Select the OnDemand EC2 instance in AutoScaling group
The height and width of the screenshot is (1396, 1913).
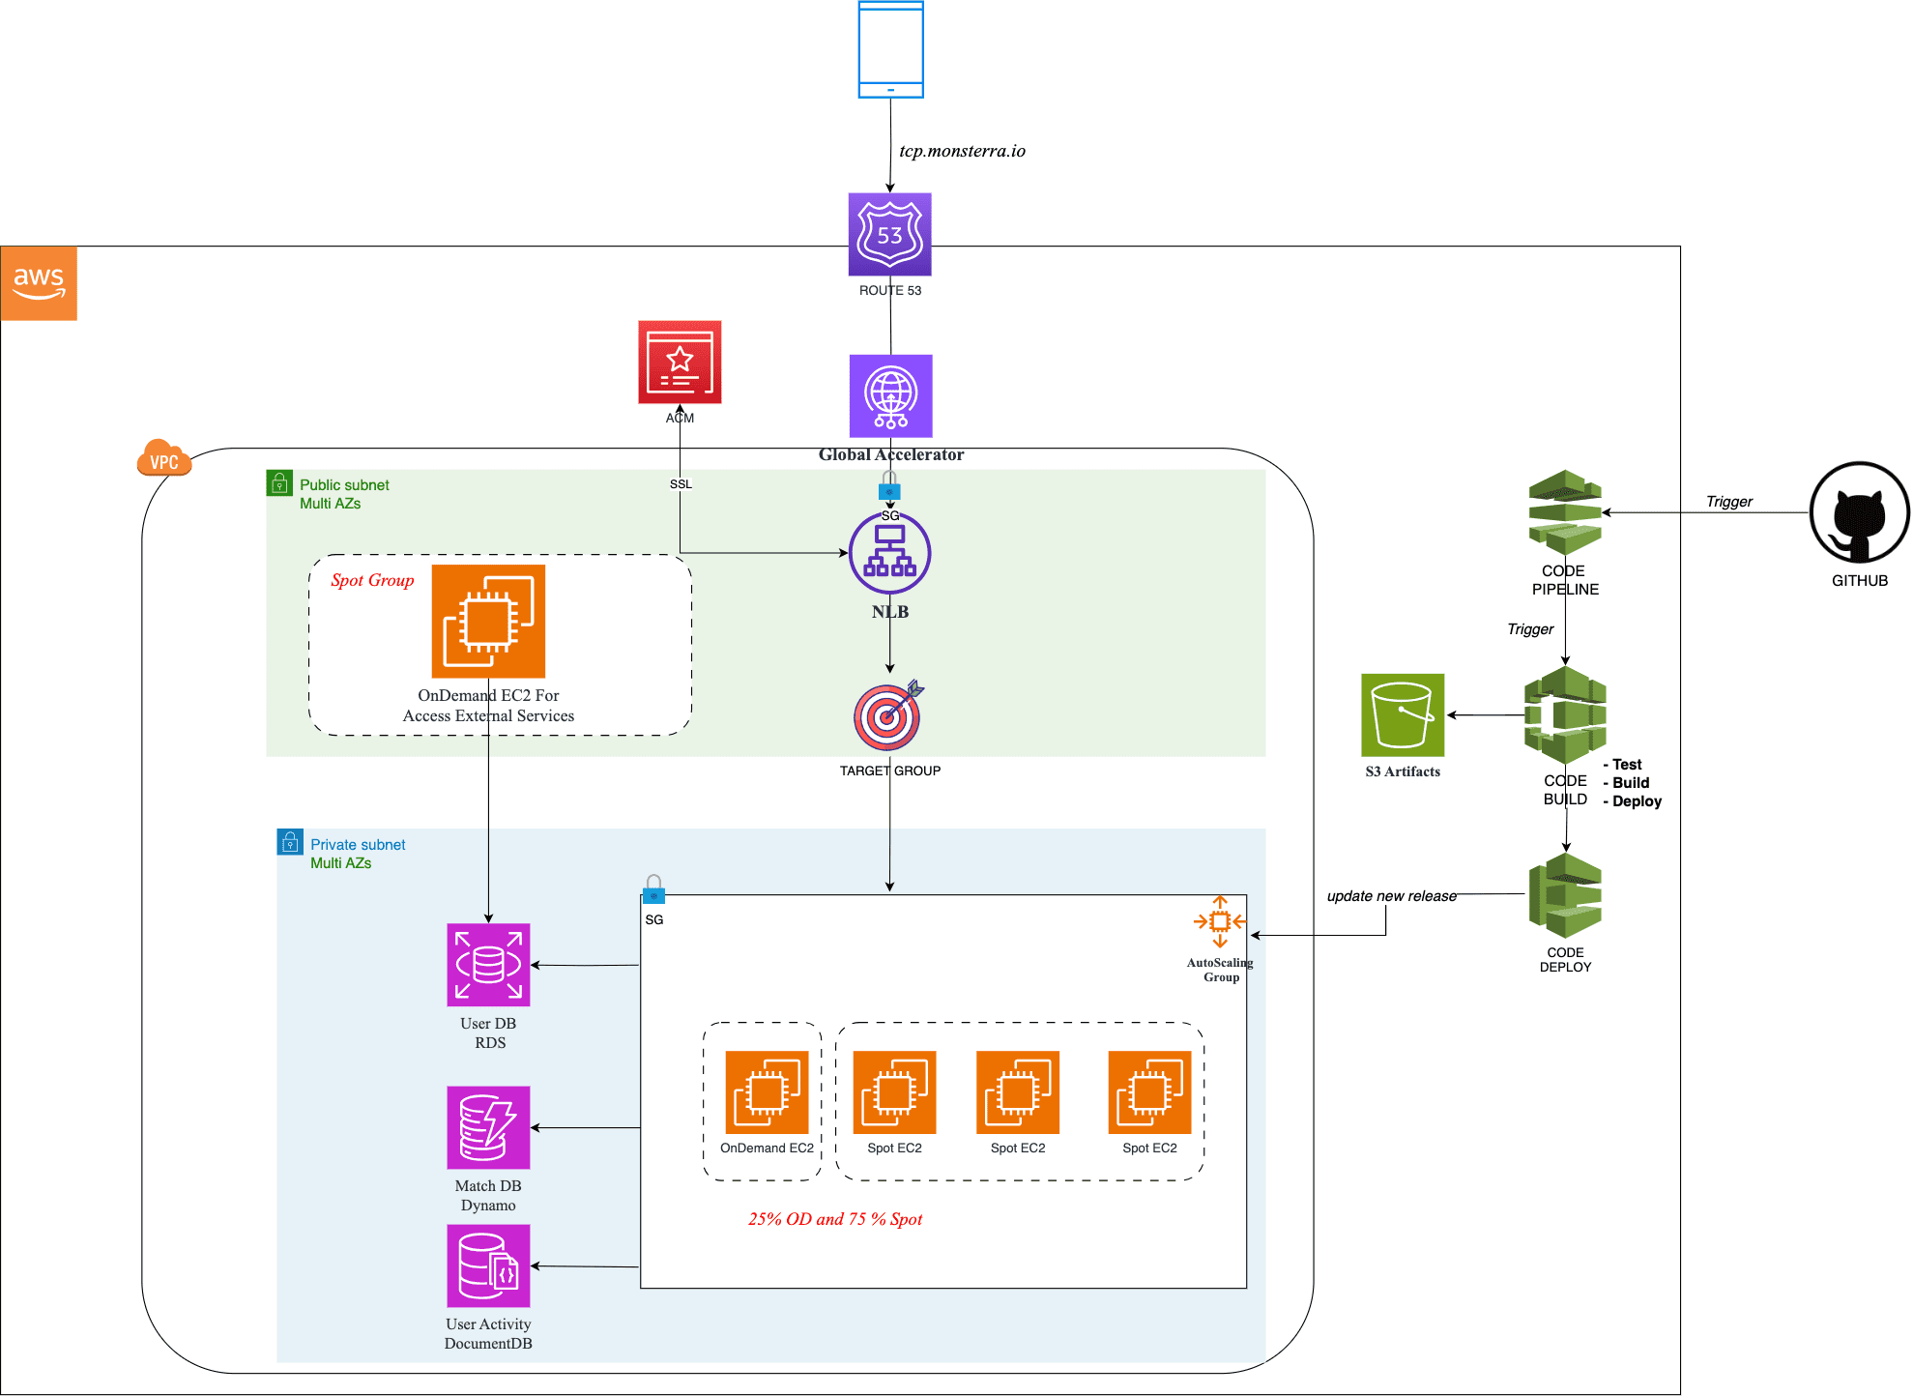click(767, 1092)
